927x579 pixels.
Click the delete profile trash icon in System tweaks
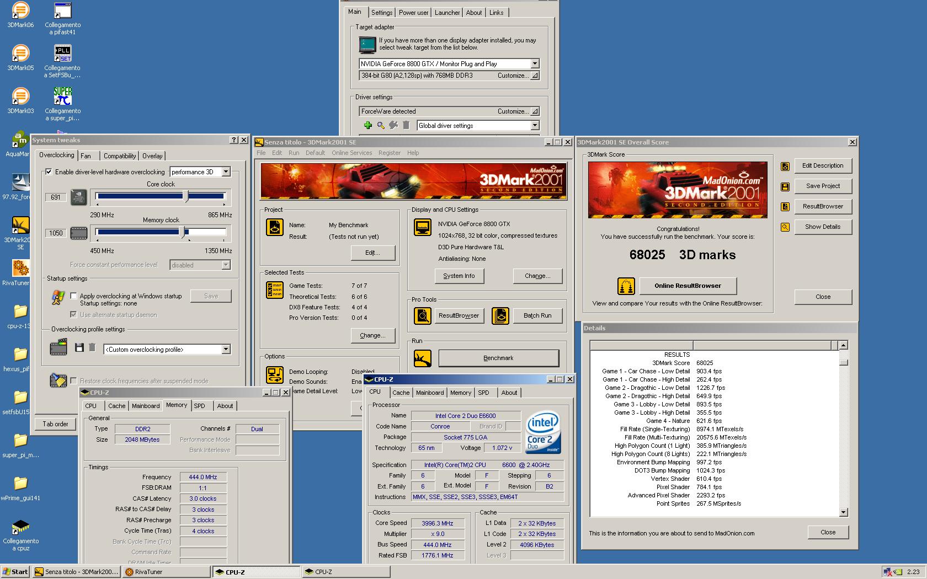tap(92, 348)
